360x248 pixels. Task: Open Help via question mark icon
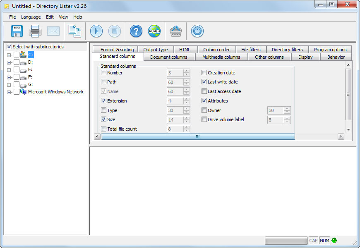(136, 31)
